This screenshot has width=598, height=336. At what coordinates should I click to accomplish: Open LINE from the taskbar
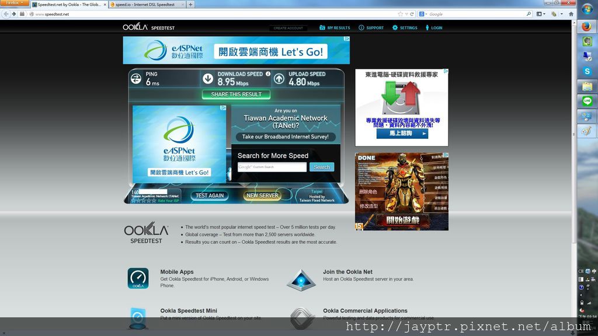(x=587, y=101)
